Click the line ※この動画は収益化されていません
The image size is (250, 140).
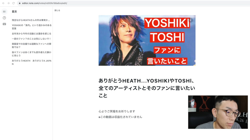(x=120, y=117)
